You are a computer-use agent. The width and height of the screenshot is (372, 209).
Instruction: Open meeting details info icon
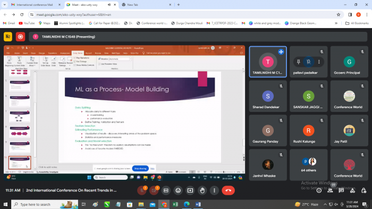point(319,190)
